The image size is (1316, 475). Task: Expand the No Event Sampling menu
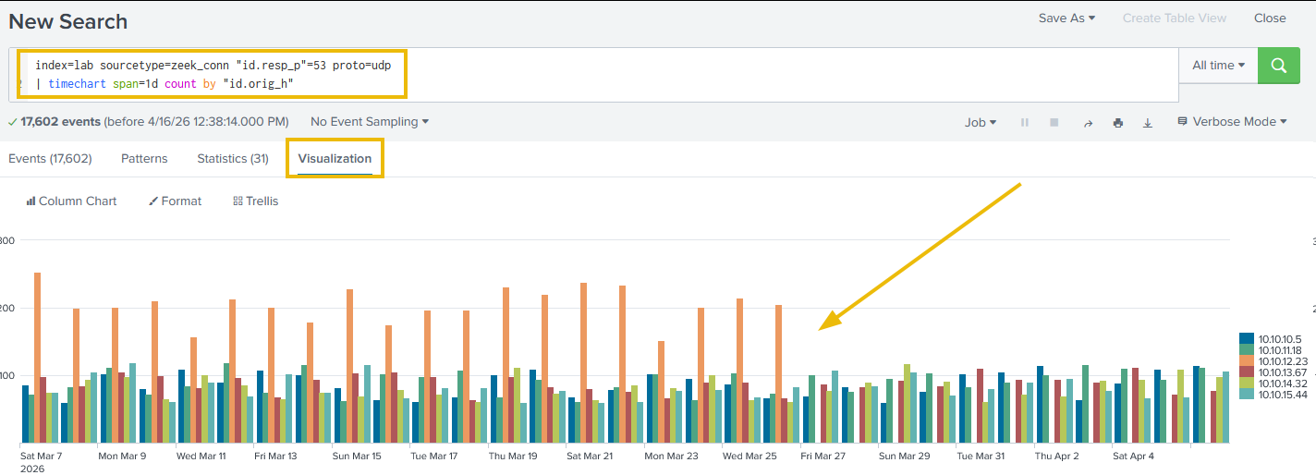coord(370,121)
